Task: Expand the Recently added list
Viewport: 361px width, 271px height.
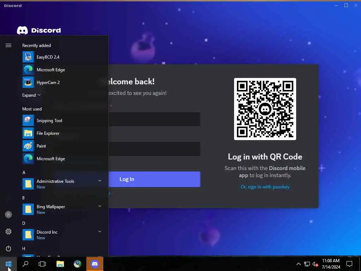Action: pyautogui.click(x=31, y=95)
